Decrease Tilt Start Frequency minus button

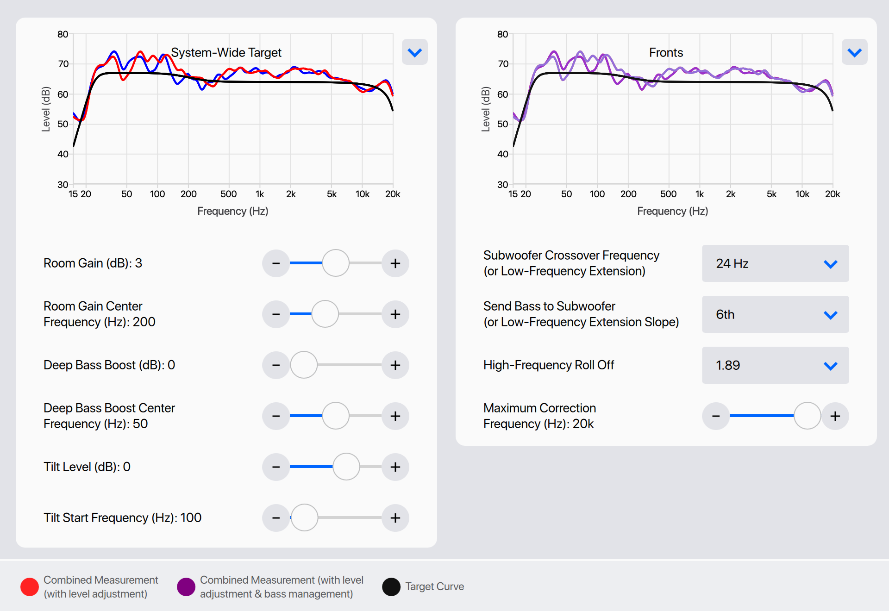(276, 518)
